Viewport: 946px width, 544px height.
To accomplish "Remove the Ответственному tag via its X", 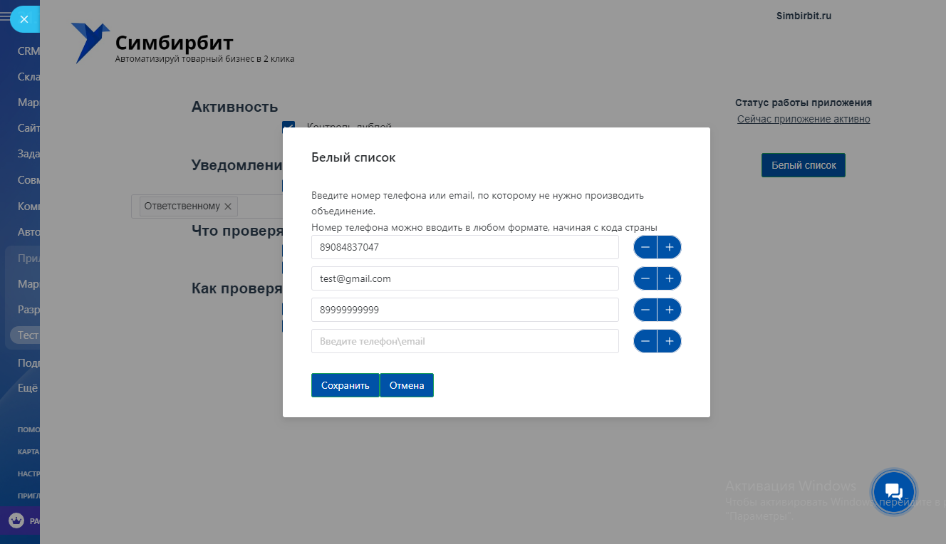I will 228,206.
